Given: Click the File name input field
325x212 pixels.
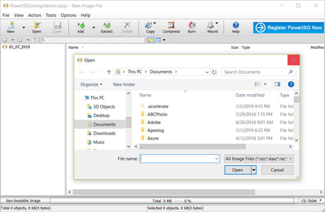Looking at the screenshot, I should [179, 159].
